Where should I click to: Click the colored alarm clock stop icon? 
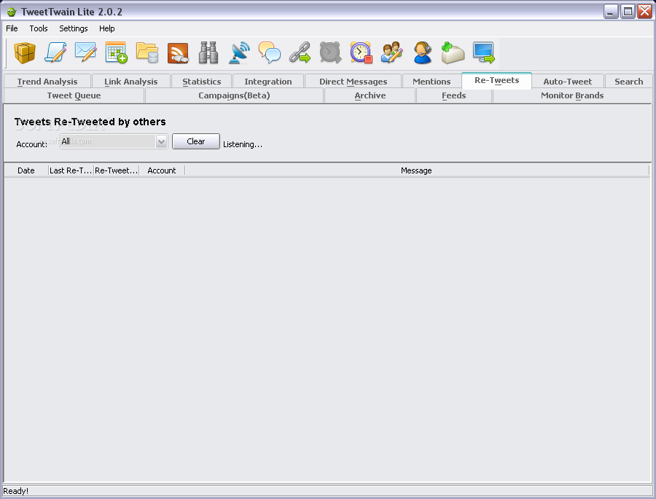361,52
